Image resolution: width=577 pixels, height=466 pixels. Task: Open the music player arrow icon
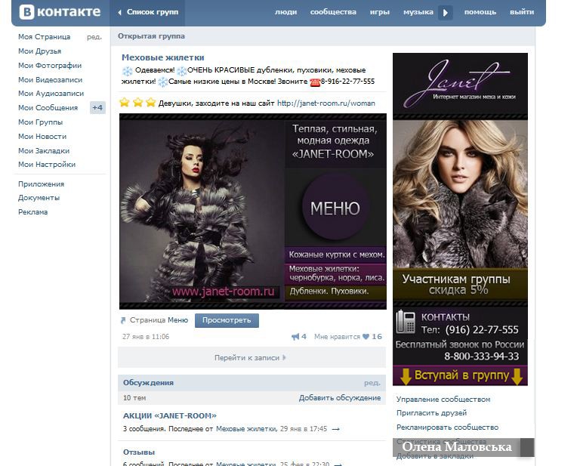(x=446, y=13)
